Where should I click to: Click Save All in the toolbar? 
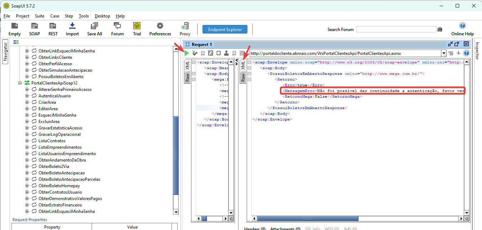94,29
